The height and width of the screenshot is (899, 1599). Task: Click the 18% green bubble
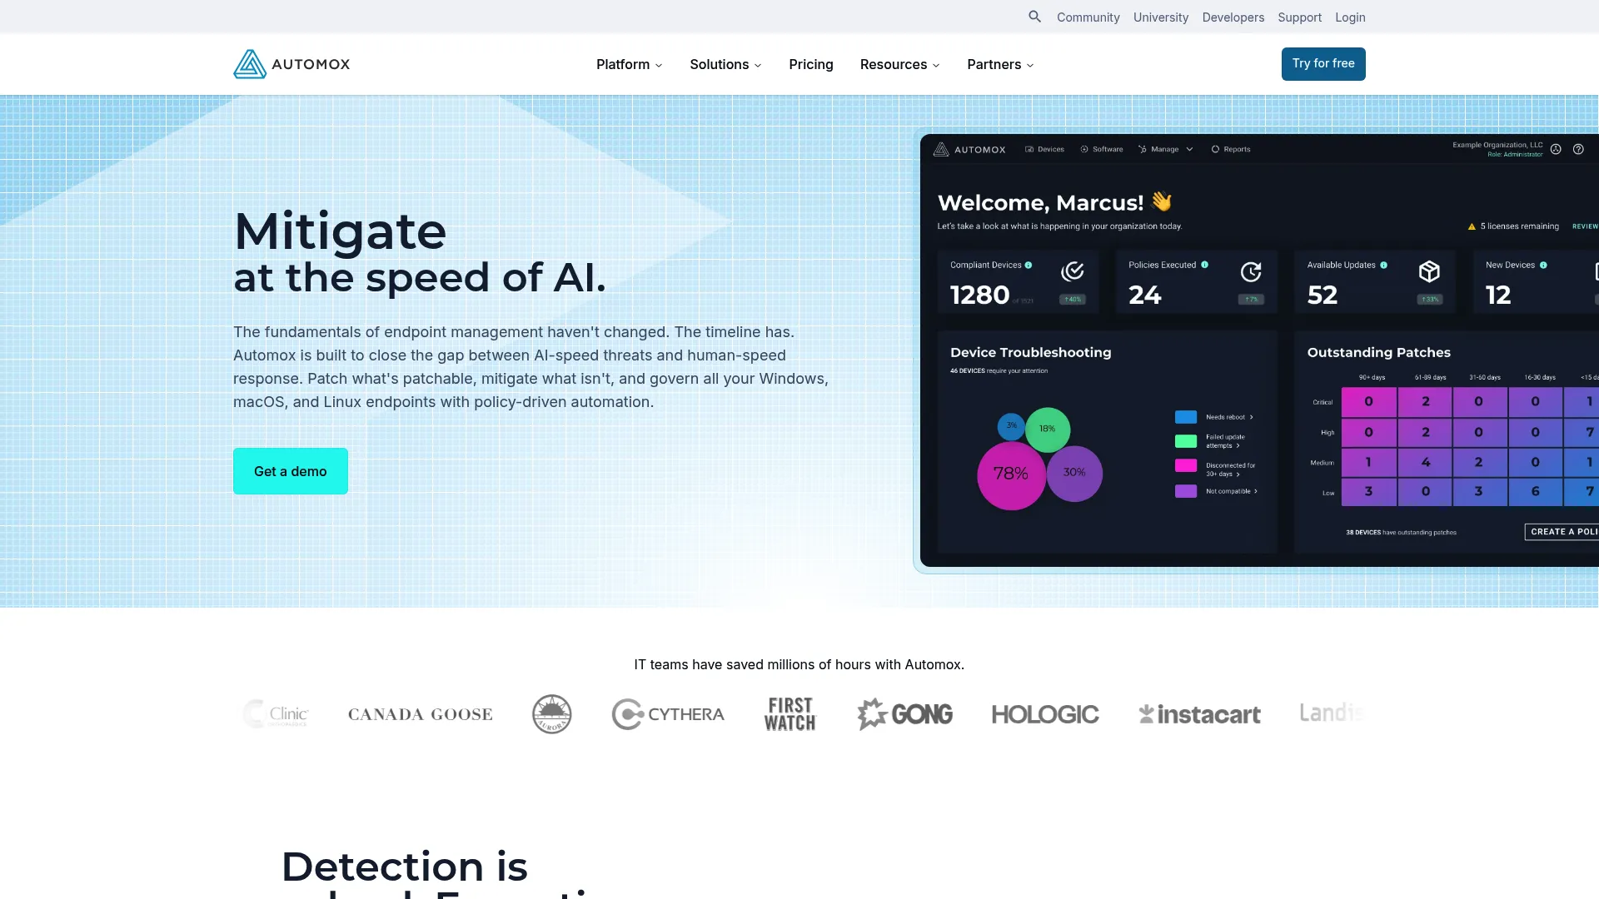click(1048, 430)
